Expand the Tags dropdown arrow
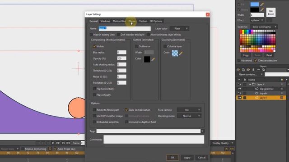 [203, 131]
